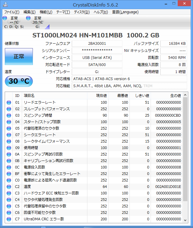Click status orb for row 0C 電源投入回数
Screen dimensions: 193x228
click(9, 167)
